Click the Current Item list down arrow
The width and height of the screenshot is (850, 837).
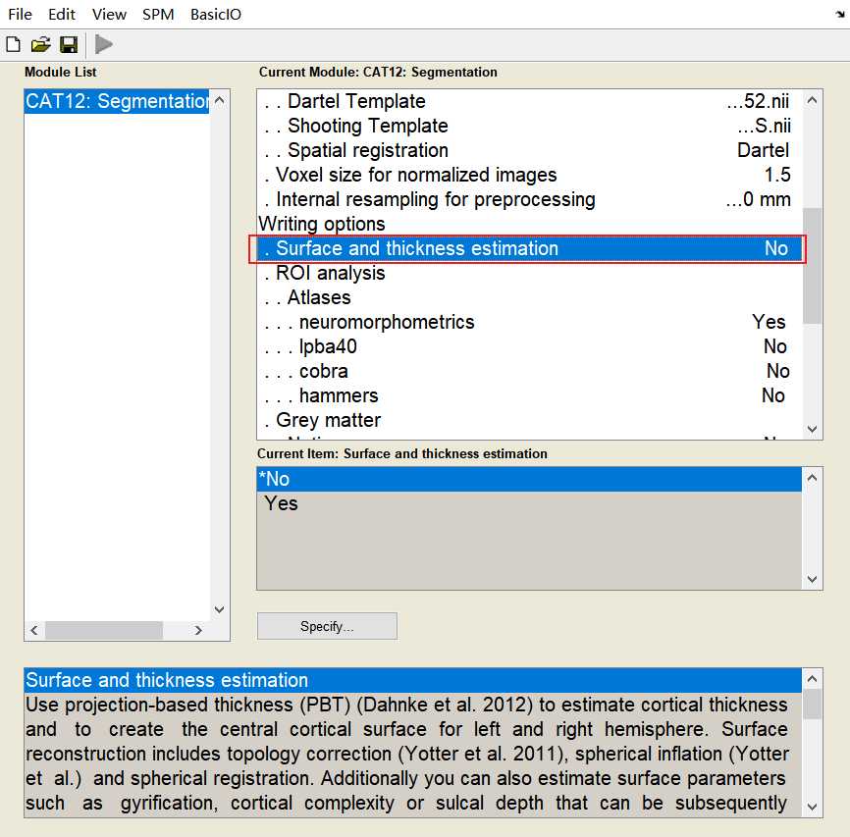pyautogui.click(x=812, y=578)
